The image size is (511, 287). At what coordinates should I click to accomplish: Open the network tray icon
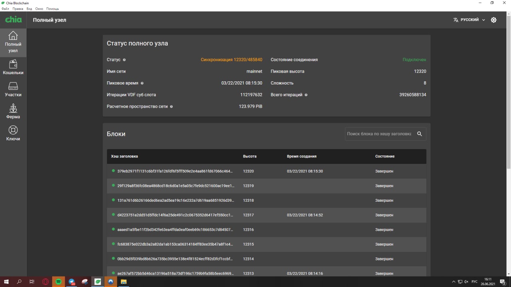460,282
